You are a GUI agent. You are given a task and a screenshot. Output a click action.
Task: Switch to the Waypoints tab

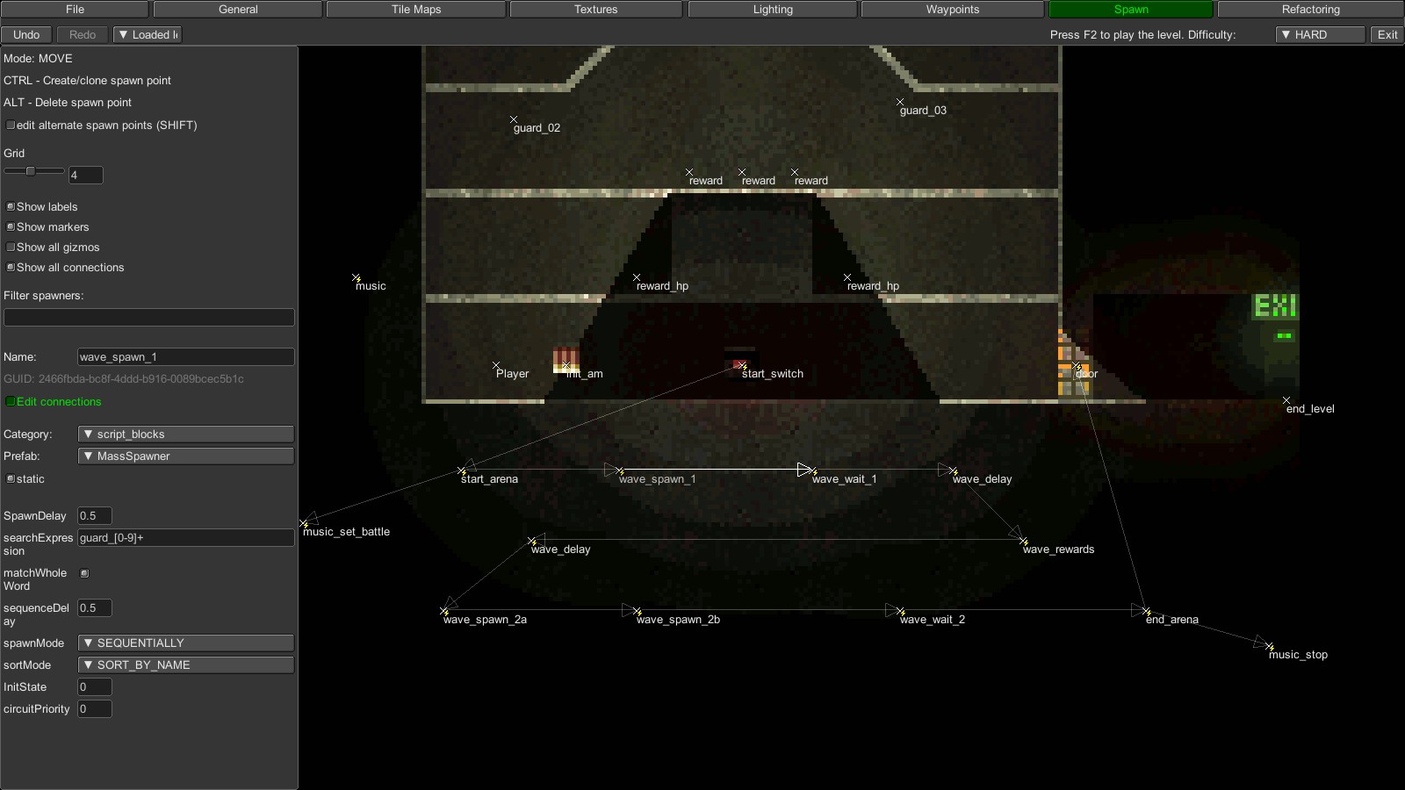[951, 9]
